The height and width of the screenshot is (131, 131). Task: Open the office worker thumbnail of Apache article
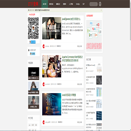coord(52,66)
